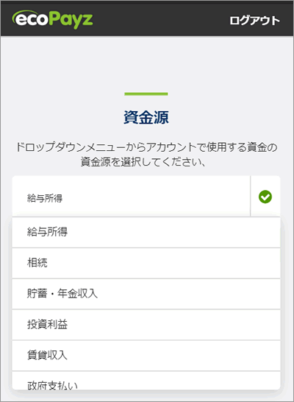Log out via the ログアウト link

(254, 21)
